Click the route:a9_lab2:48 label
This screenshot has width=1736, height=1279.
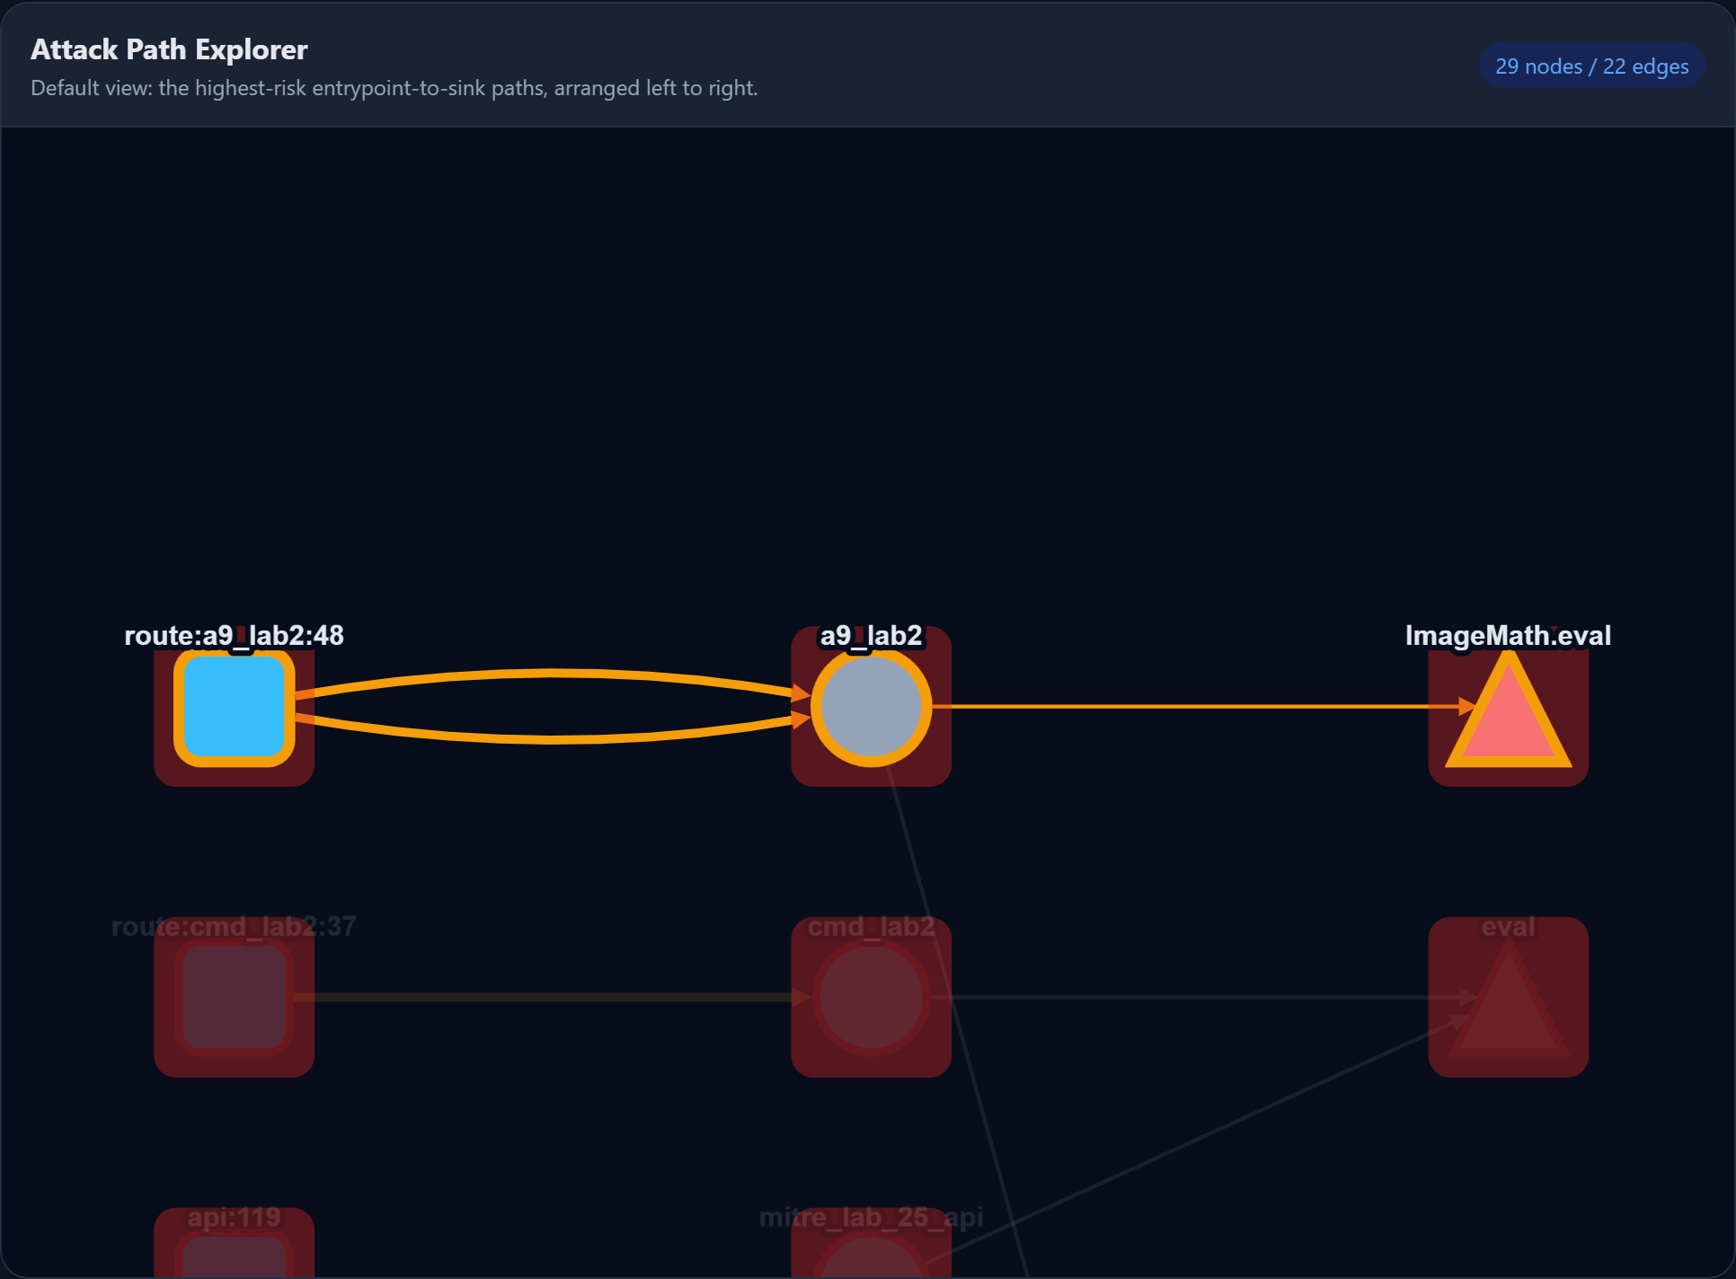[234, 636]
